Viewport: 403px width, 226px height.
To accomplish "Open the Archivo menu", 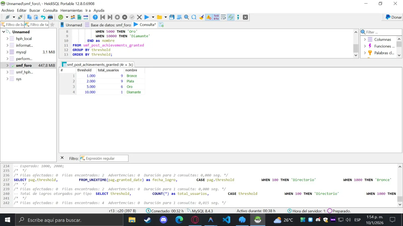I will click(8, 10).
